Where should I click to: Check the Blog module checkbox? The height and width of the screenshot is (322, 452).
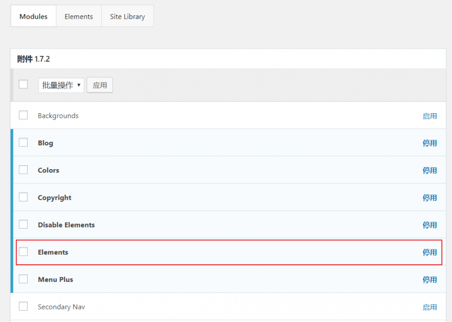[x=23, y=143]
